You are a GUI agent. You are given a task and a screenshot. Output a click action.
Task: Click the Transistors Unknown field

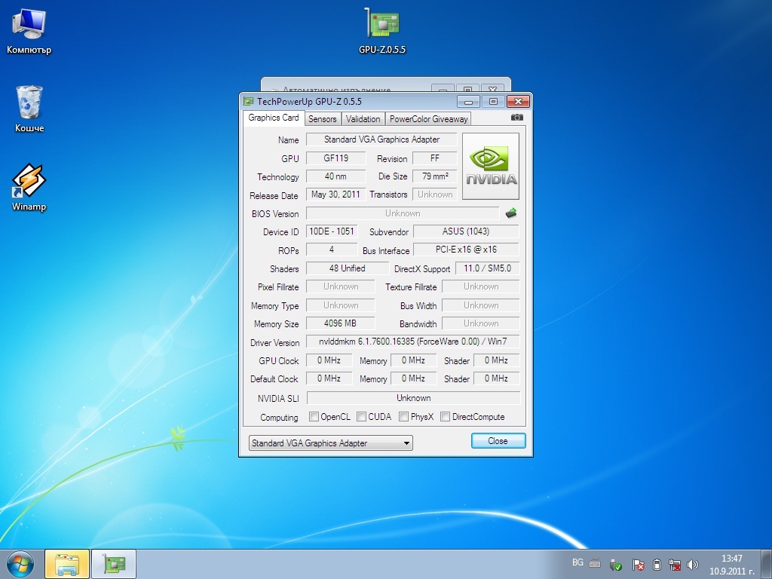[435, 195]
